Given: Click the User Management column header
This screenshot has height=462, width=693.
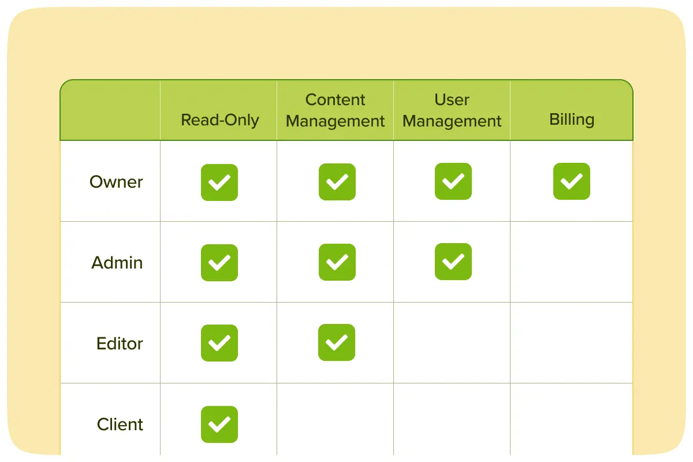Looking at the screenshot, I should (452, 110).
